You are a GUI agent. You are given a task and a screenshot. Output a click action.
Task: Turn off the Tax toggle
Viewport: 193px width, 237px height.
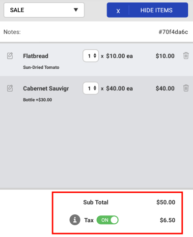[108, 220]
